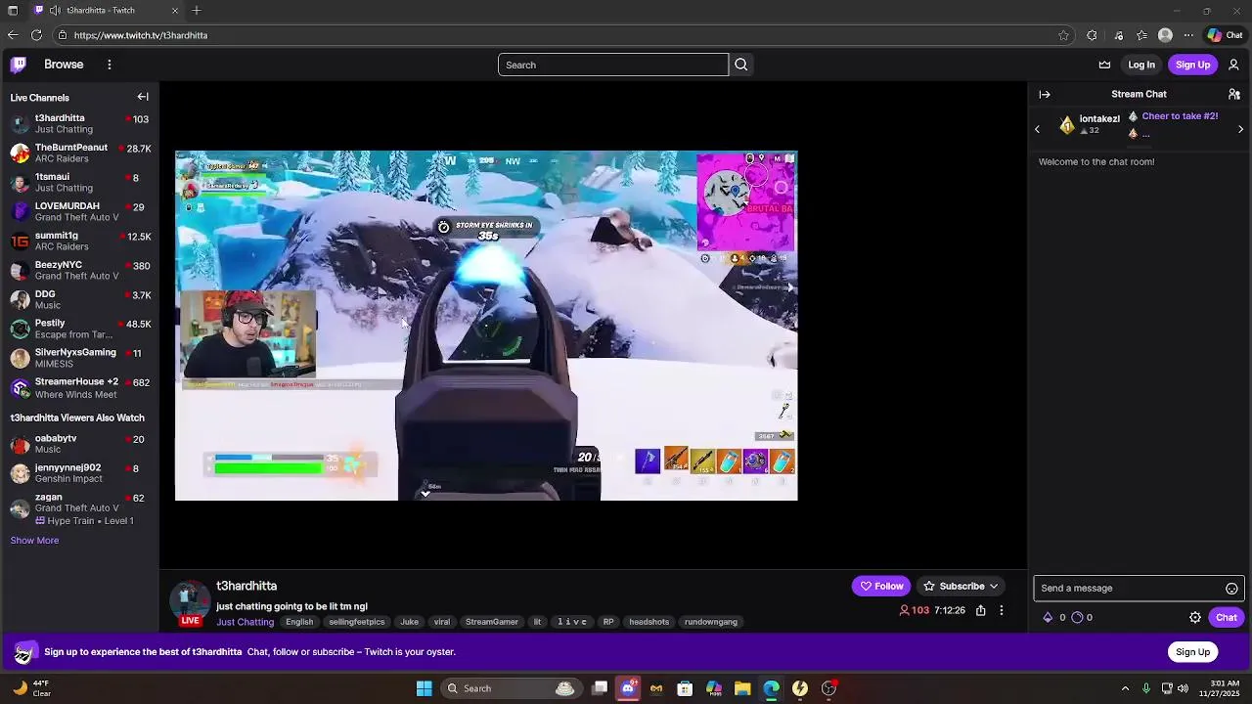Open the Just Chatting category link
Viewport: 1252px width, 704px height.
point(245,622)
